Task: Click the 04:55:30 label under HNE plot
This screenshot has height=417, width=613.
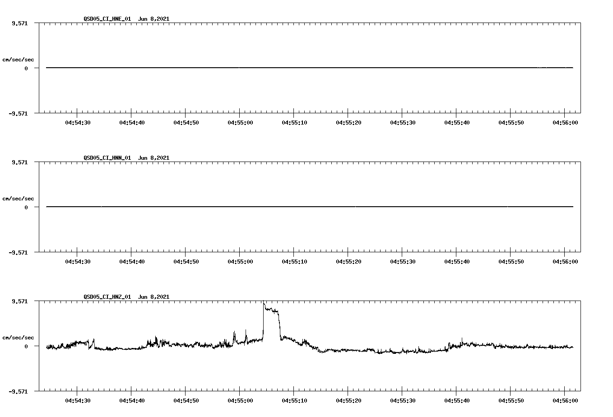Action: pyautogui.click(x=403, y=123)
